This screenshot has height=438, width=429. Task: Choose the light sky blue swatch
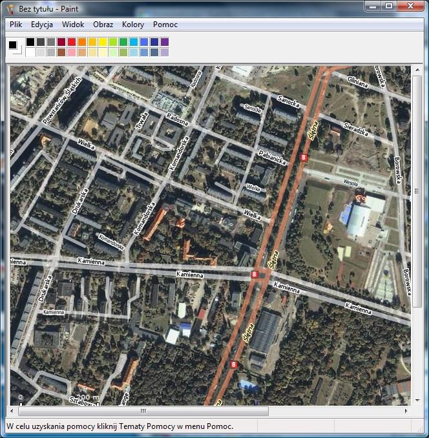coord(134,52)
